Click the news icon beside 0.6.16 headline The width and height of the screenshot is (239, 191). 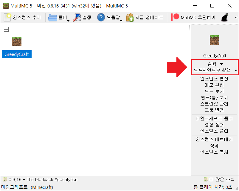coord(5,179)
